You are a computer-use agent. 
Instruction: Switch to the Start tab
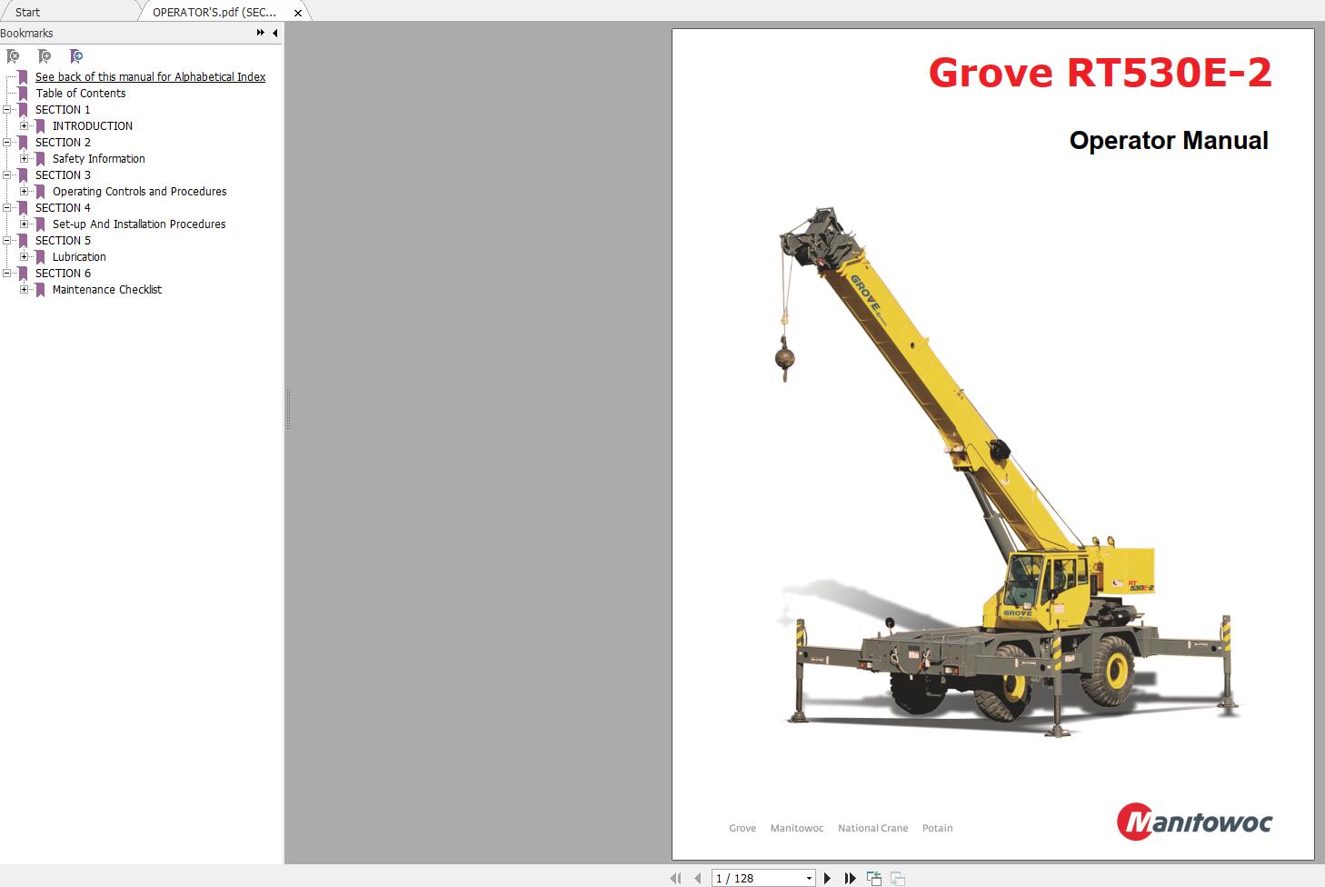coord(27,12)
